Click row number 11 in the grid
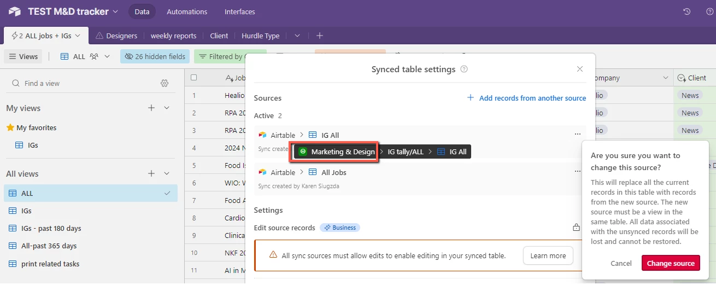 coord(193,270)
